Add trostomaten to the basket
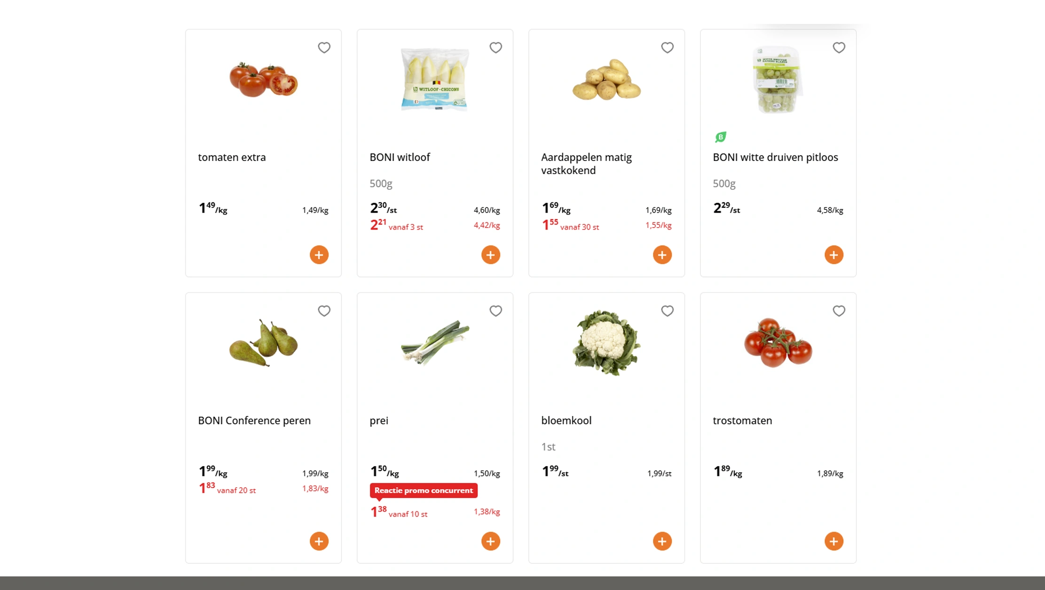This screenshot has height=590, width=1045. click(833, 541)
